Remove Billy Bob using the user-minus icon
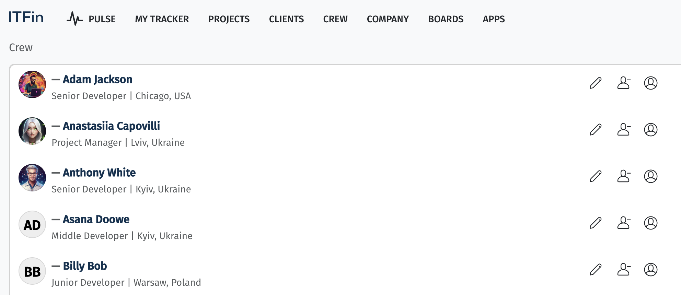The height and width of the screenshot is (295, 681). [x=624, y=270]
